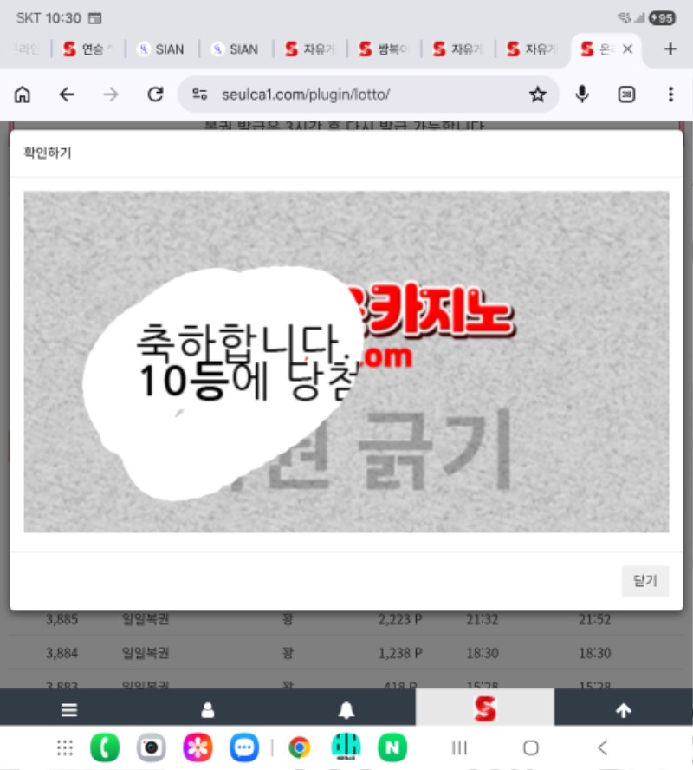Open Chrome's three-dot menu
693x770 pixels.
(670, 95)
